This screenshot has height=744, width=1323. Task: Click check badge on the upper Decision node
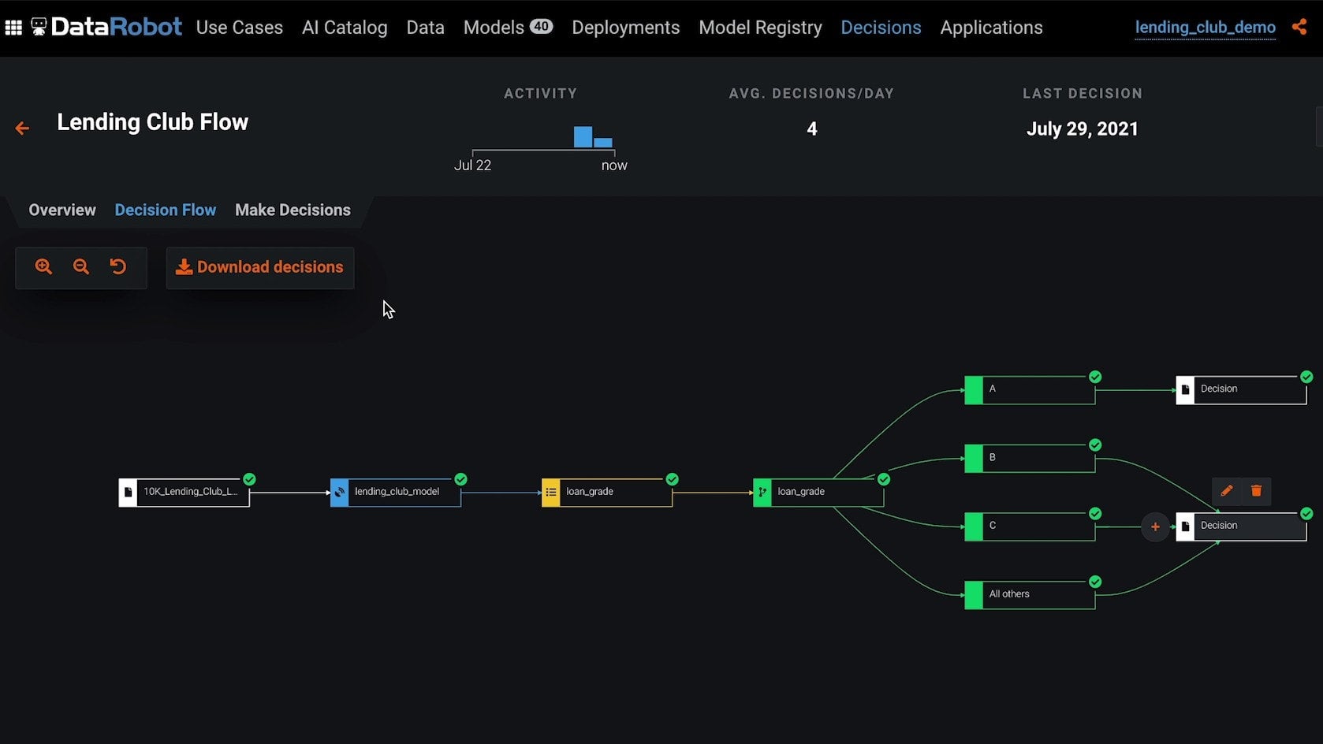(x=1306, y=377)
